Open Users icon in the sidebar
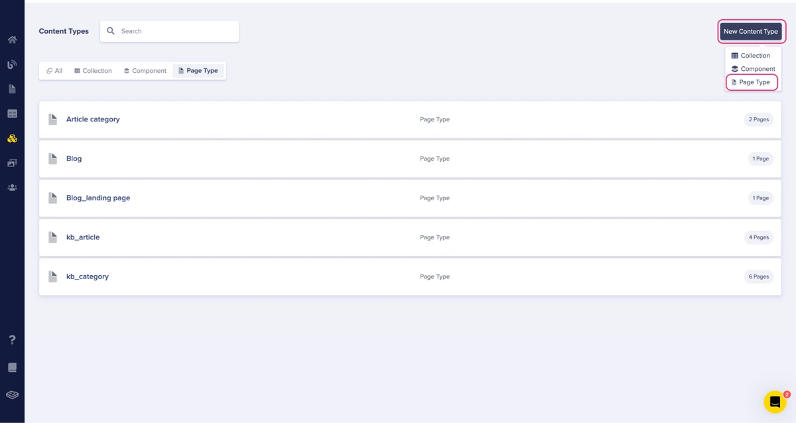Image resolution: width=796 pixels, height=423 pixels. point(12,188)
